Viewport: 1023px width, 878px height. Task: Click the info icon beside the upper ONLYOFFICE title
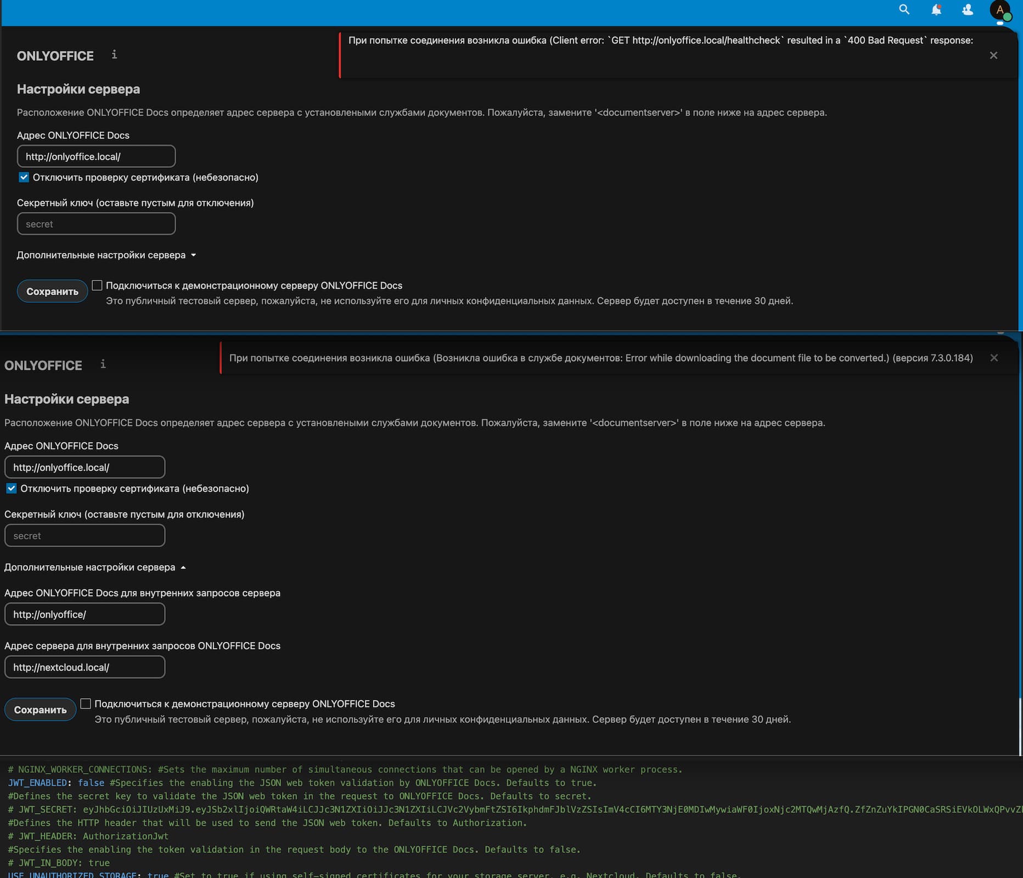point(114,54)
